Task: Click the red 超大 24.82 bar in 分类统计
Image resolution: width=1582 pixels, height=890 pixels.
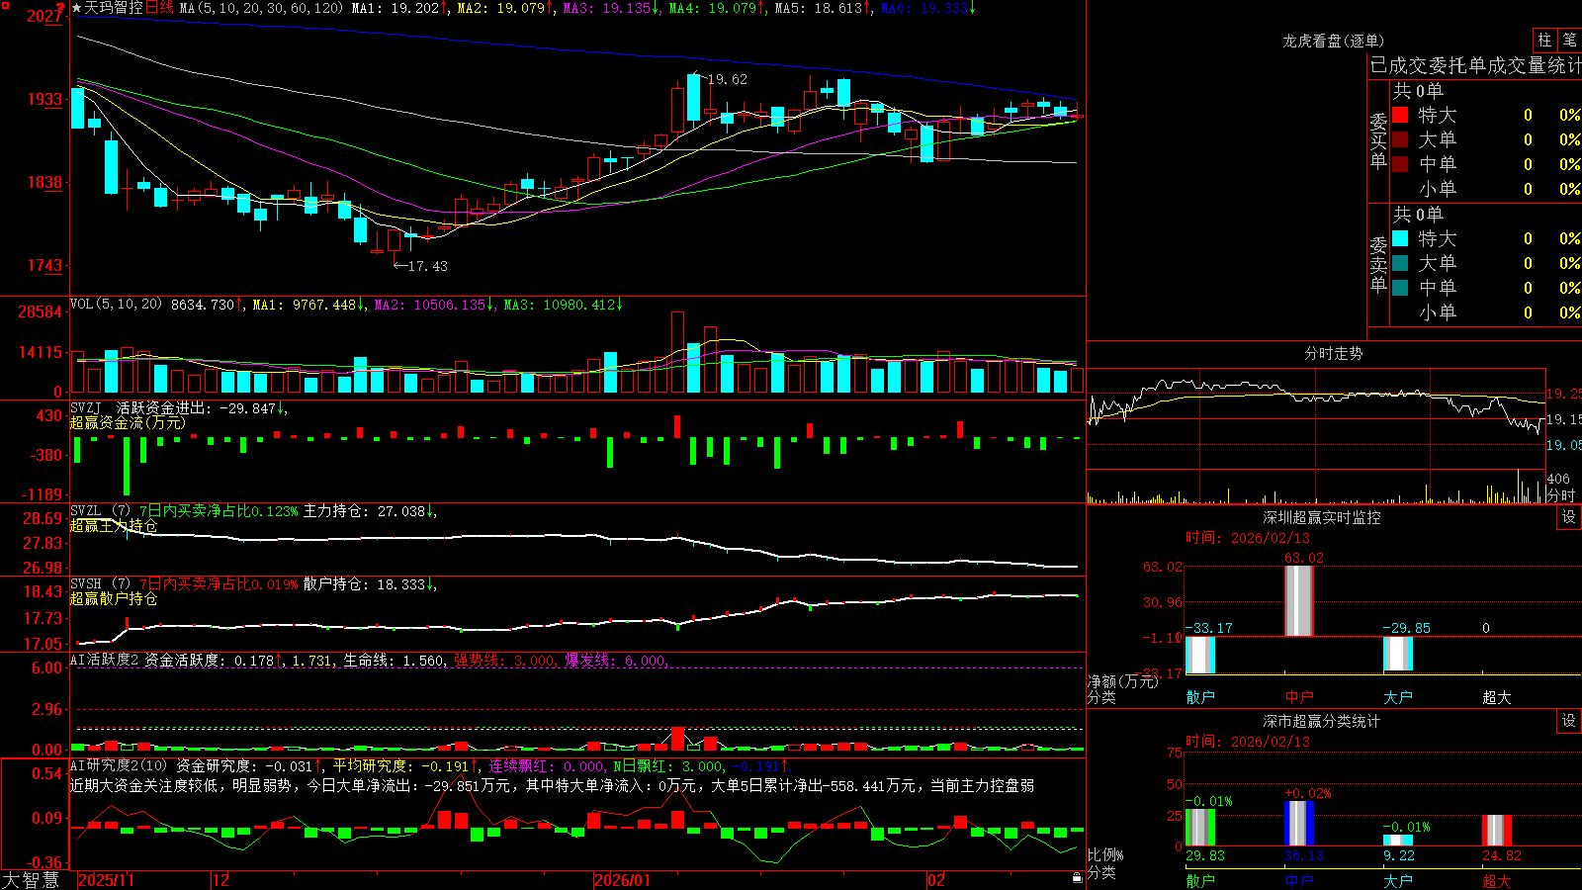Action: (x=1496, y=831)
